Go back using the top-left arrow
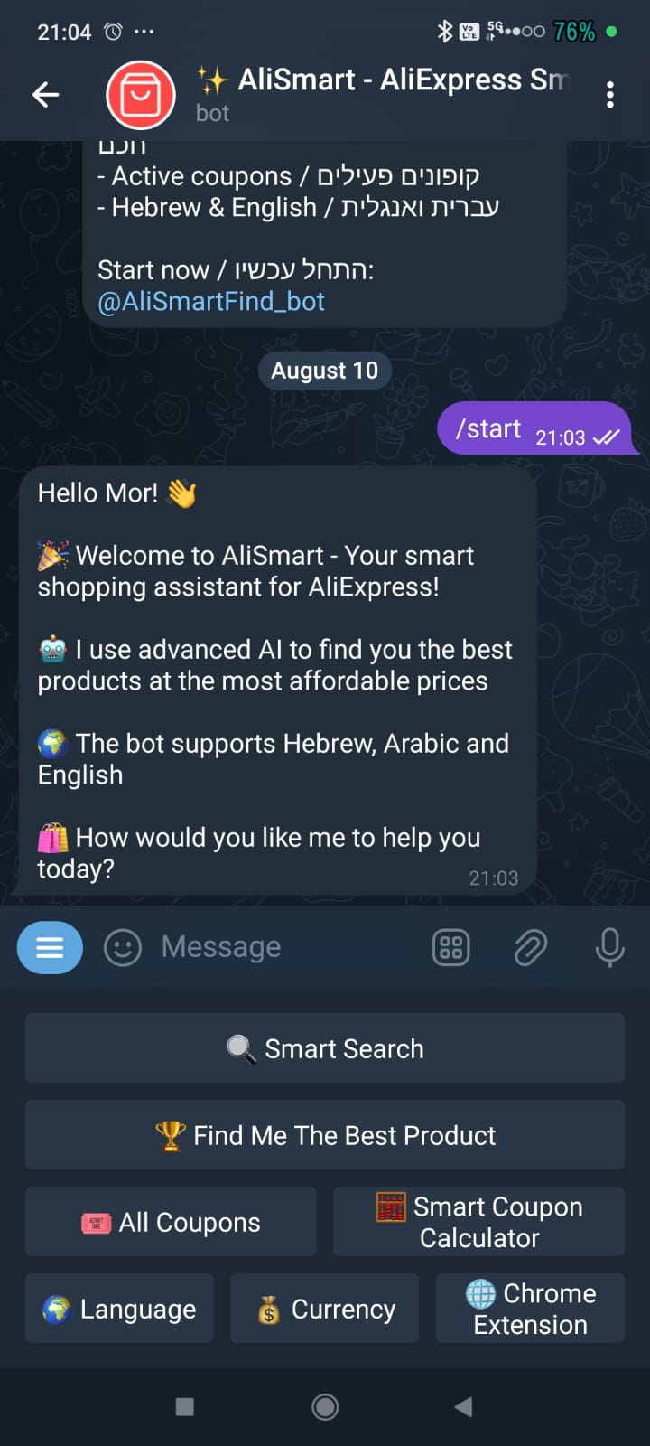The height and width of the screenshot is (1446, 650). coord(45,94)
